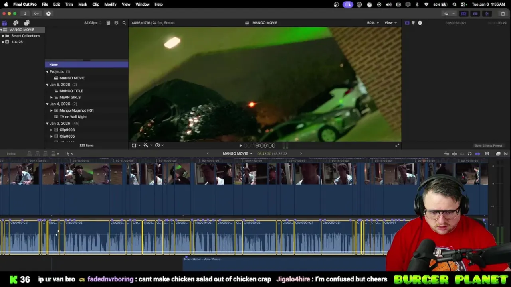
Task: Go back in timeline history
Action: 208,154
